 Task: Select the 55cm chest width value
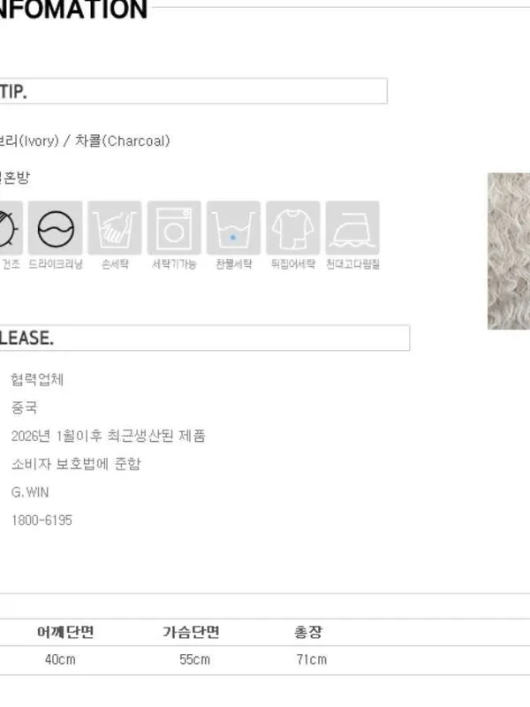pyautogui.click(x=194, y=659)
